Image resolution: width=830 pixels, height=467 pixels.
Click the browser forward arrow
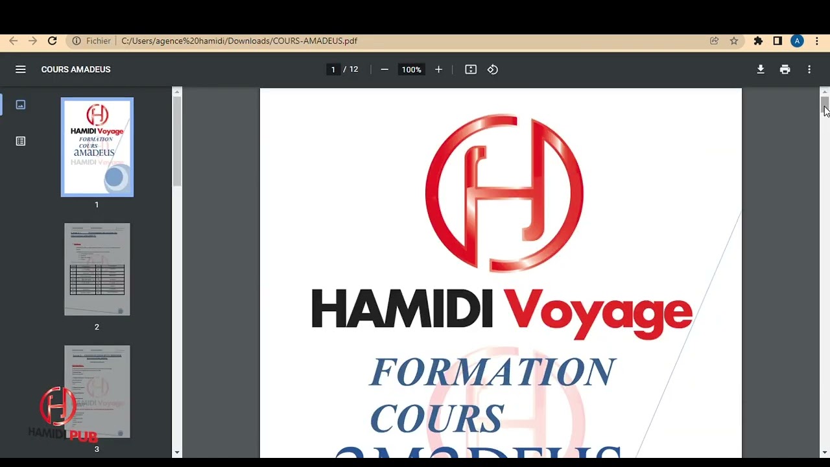32,41
